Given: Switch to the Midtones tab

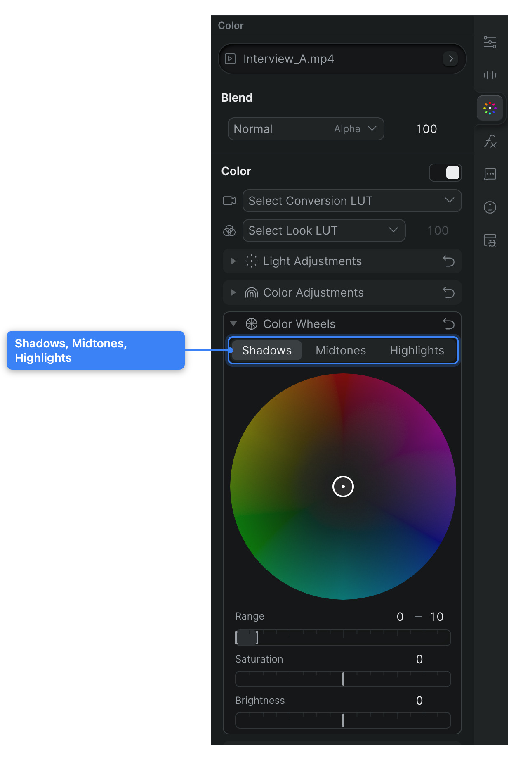Looking at the screenshot, I should pos(341,350).
